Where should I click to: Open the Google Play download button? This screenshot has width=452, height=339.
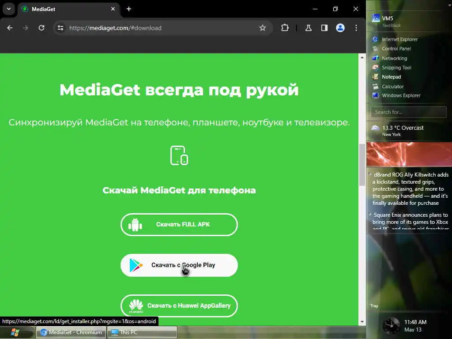pyautogui.click(x=179, y=265)
